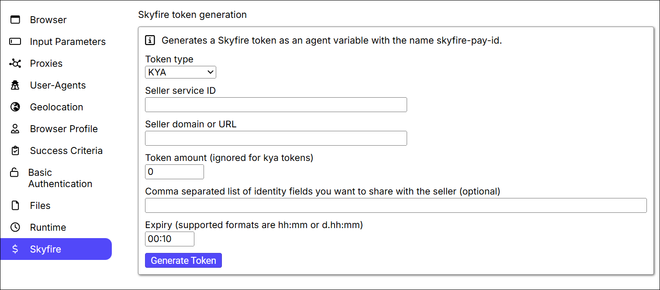Click into Seller domain or URL field
Image resolution: width=660 pixels, height=290 pixels.
(276, 138)
